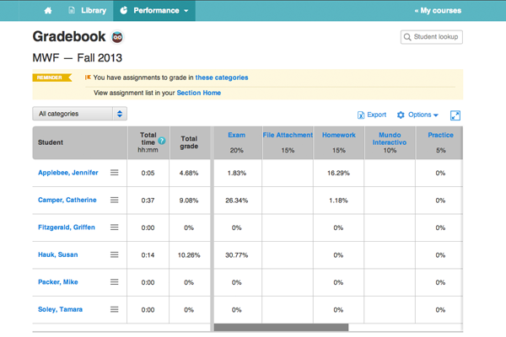Open row menu icon for Applebee, Jennifer
The width and height of the screenshot is (506, 337).
115,173
